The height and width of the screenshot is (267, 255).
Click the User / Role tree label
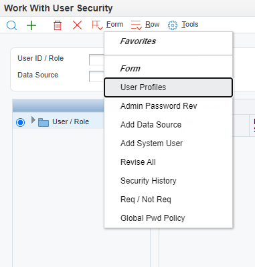click(70, 121)
